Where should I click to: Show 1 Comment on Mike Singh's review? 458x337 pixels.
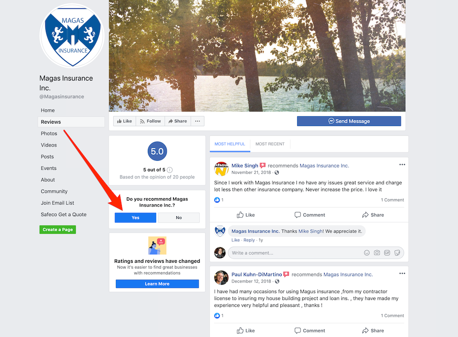[393, 200]
